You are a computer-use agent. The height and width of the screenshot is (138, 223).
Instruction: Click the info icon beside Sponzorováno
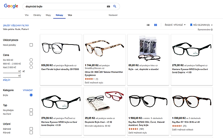(x=212, y=30)
